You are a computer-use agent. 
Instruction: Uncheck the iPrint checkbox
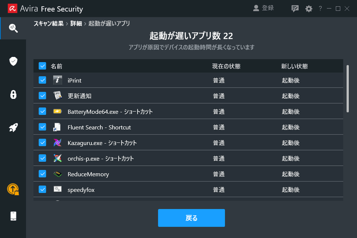click(x=42, y=80)
